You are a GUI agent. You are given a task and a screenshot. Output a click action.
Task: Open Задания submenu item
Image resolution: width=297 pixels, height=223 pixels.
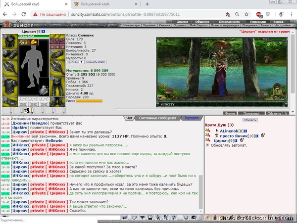[149, 25]
